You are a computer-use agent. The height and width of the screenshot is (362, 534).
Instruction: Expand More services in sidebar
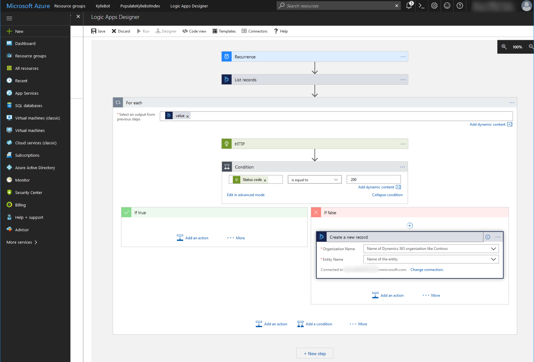[22, 242]
